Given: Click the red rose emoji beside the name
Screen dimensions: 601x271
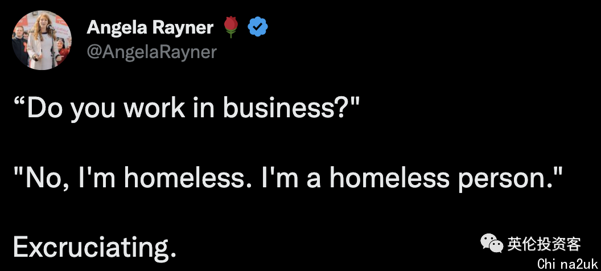Looking at the screenshot, I should (230, 27).
